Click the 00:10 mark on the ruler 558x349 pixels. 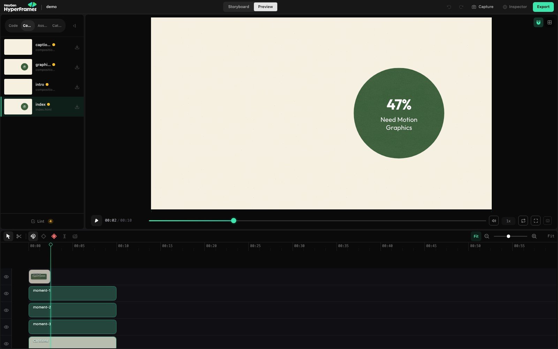pos(123,246)
